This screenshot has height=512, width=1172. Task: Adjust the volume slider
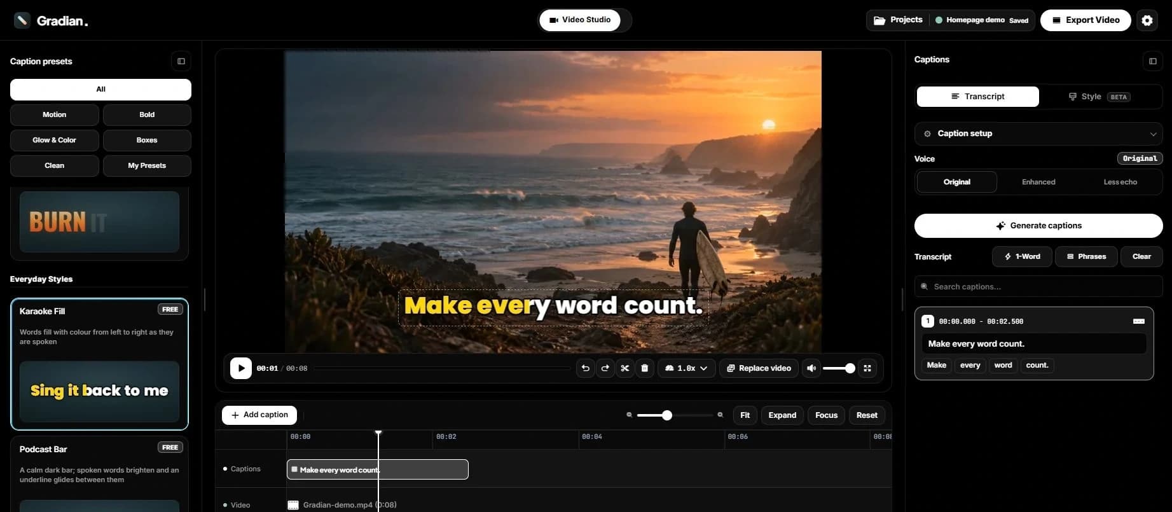coord(838,368)
